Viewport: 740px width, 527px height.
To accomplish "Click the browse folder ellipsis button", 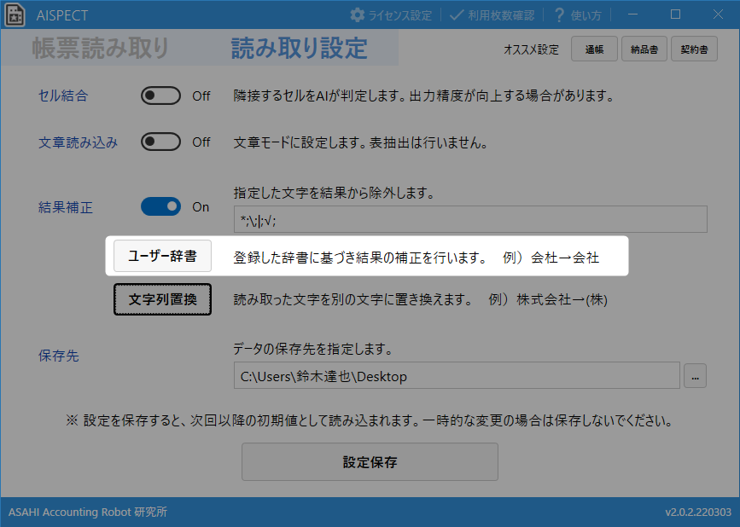I will pyautogui.click(x=695, y=375).
